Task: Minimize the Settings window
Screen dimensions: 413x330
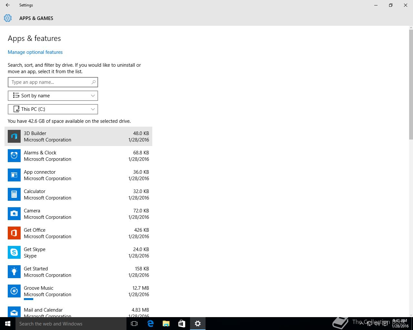Action: point(376,5)
